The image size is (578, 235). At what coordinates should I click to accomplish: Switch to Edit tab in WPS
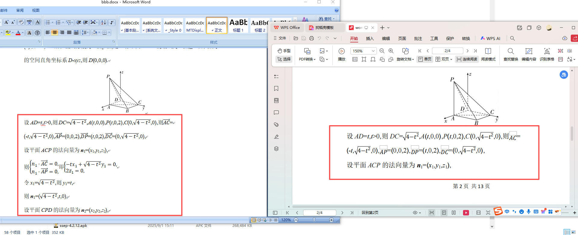point(386,39)
